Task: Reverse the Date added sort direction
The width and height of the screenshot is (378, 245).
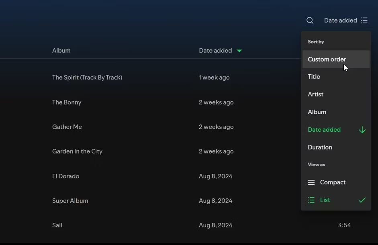Action: click(324, 129)
